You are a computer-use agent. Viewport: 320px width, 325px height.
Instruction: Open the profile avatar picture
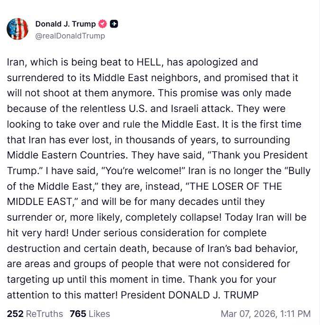(x=18, y=29)
